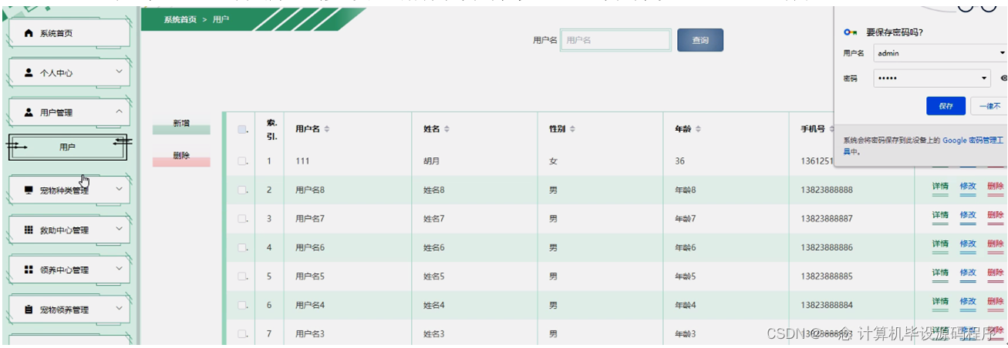Image resolution: width=1008 pixels, height=348 pixels.
Task: Click the age value 36
Action: coord(679,162)
